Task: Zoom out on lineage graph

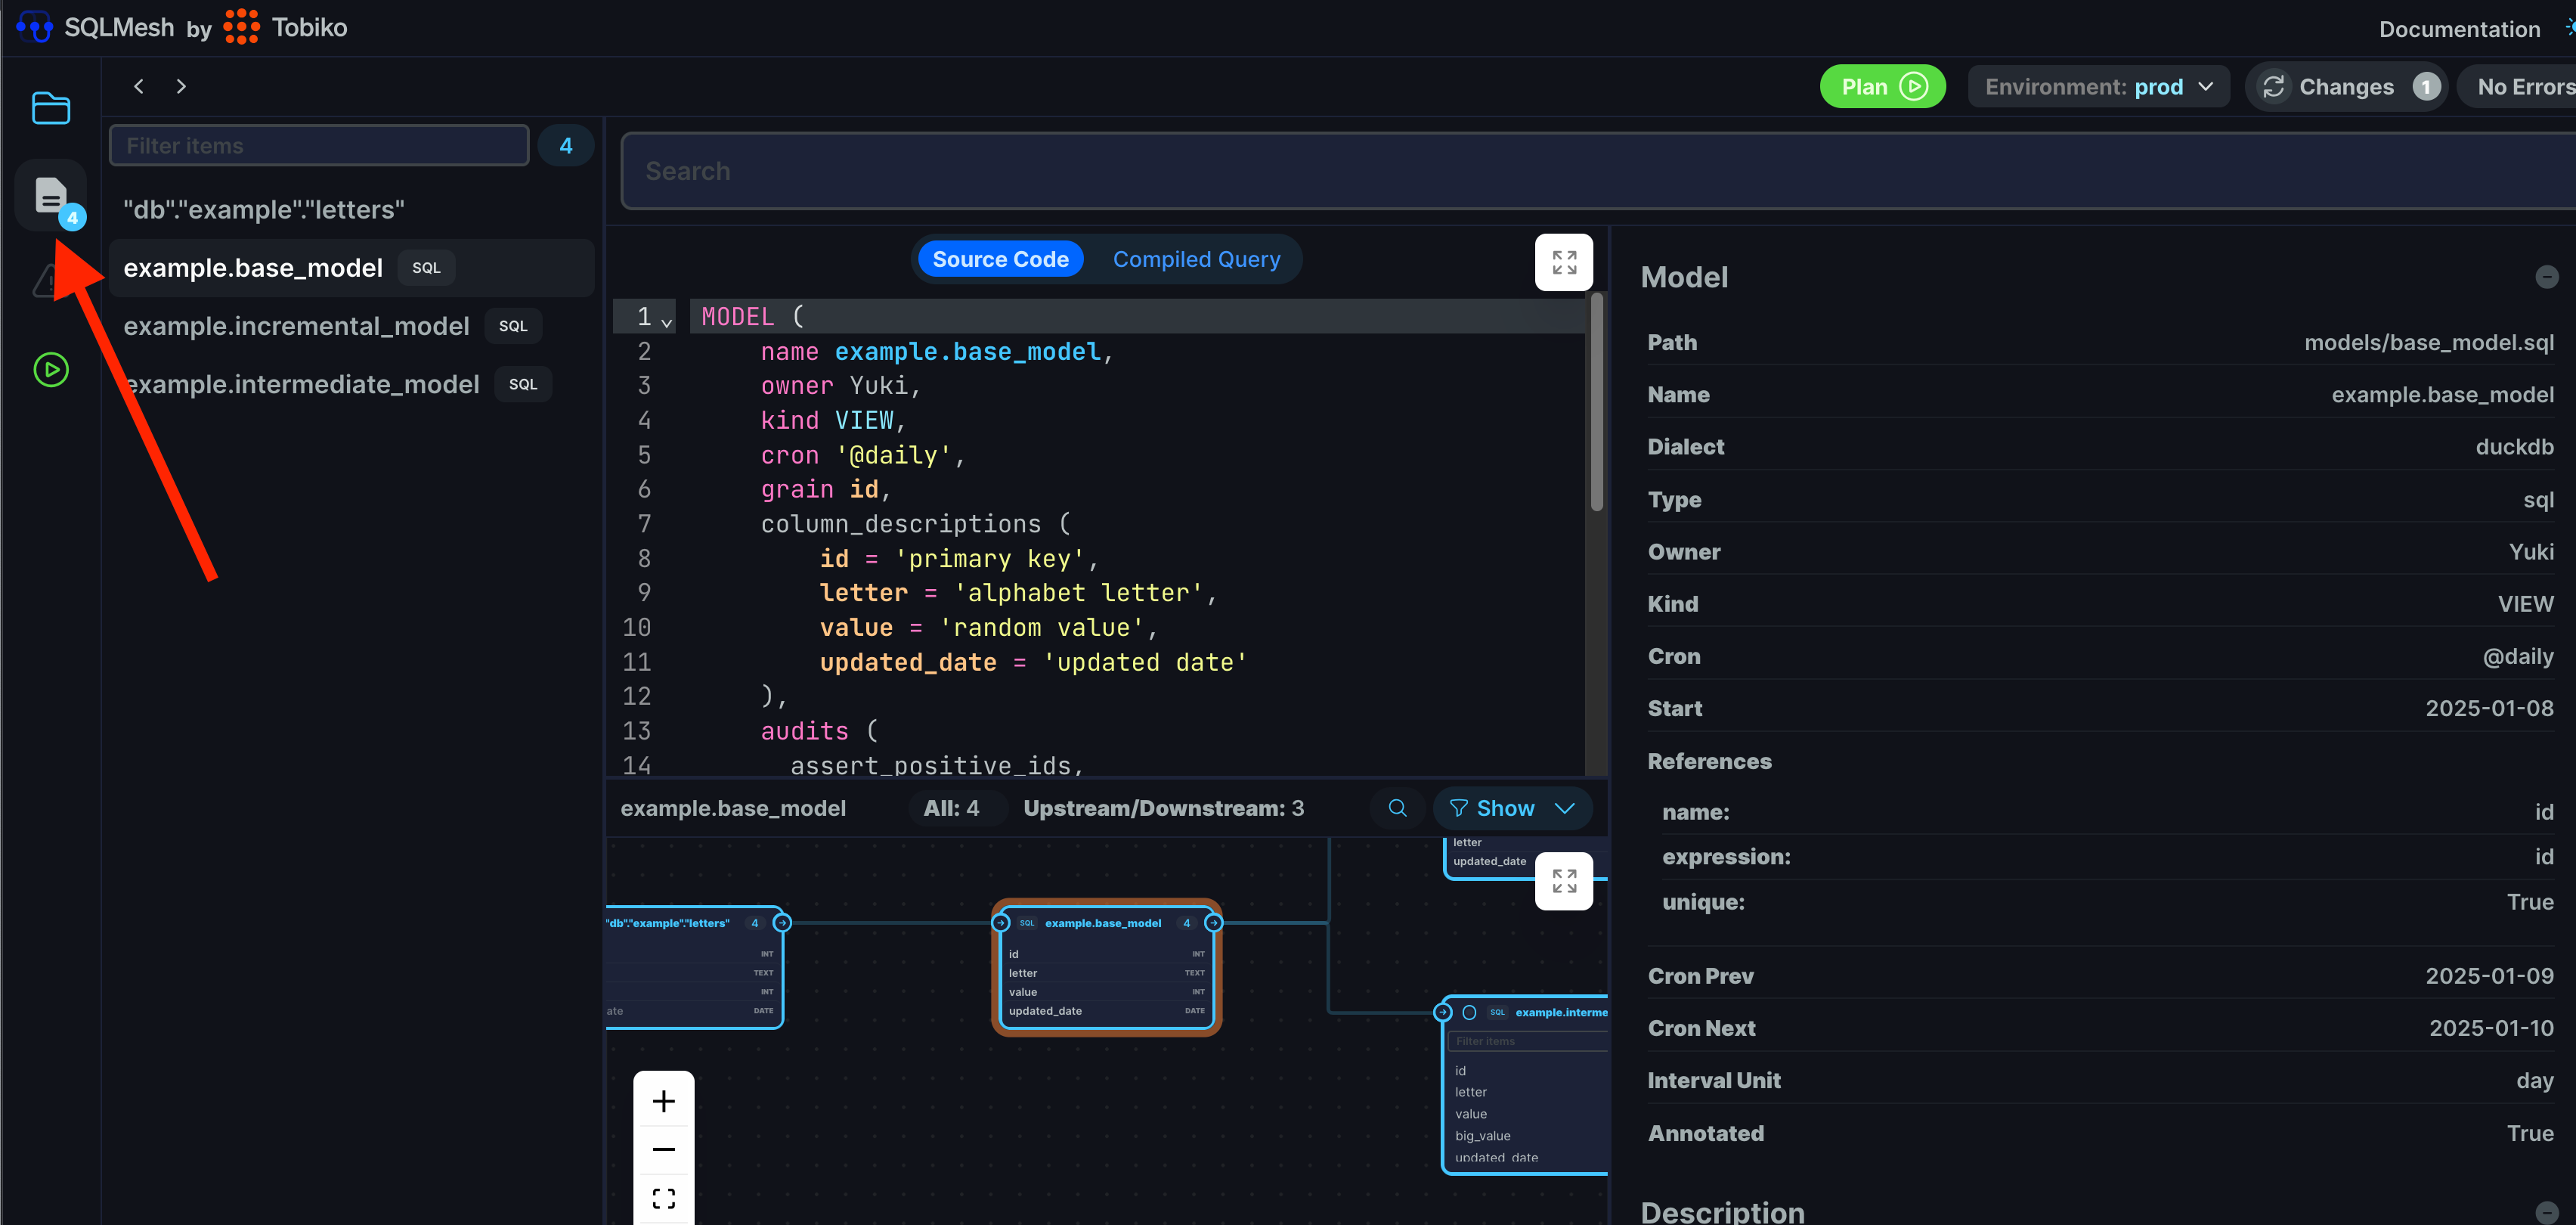Action: pyautogui.click(x=663, y=1150)
